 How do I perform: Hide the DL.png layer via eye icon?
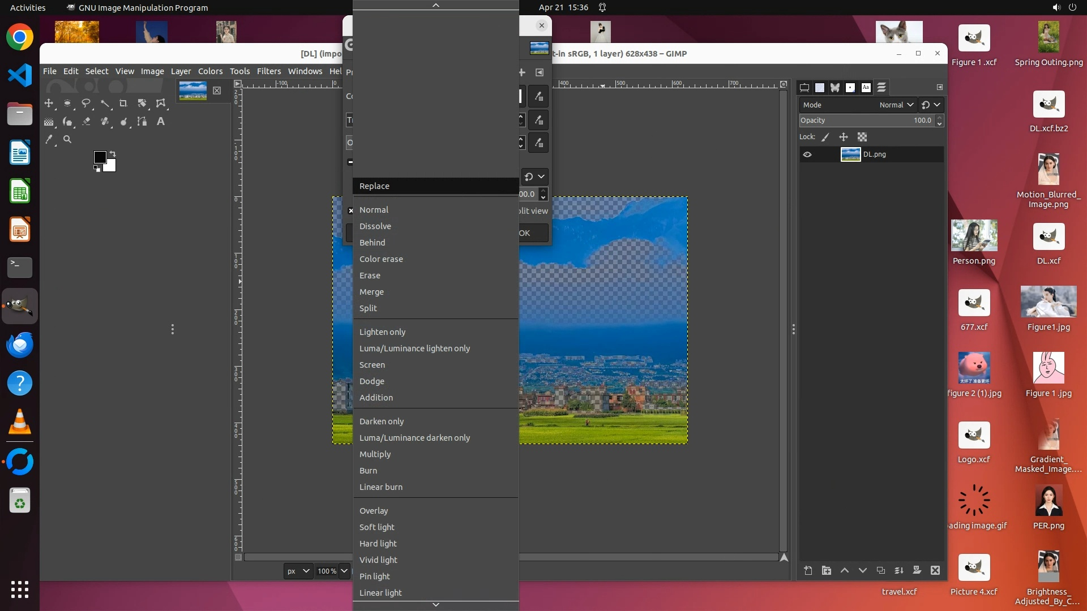coord(807,154)
